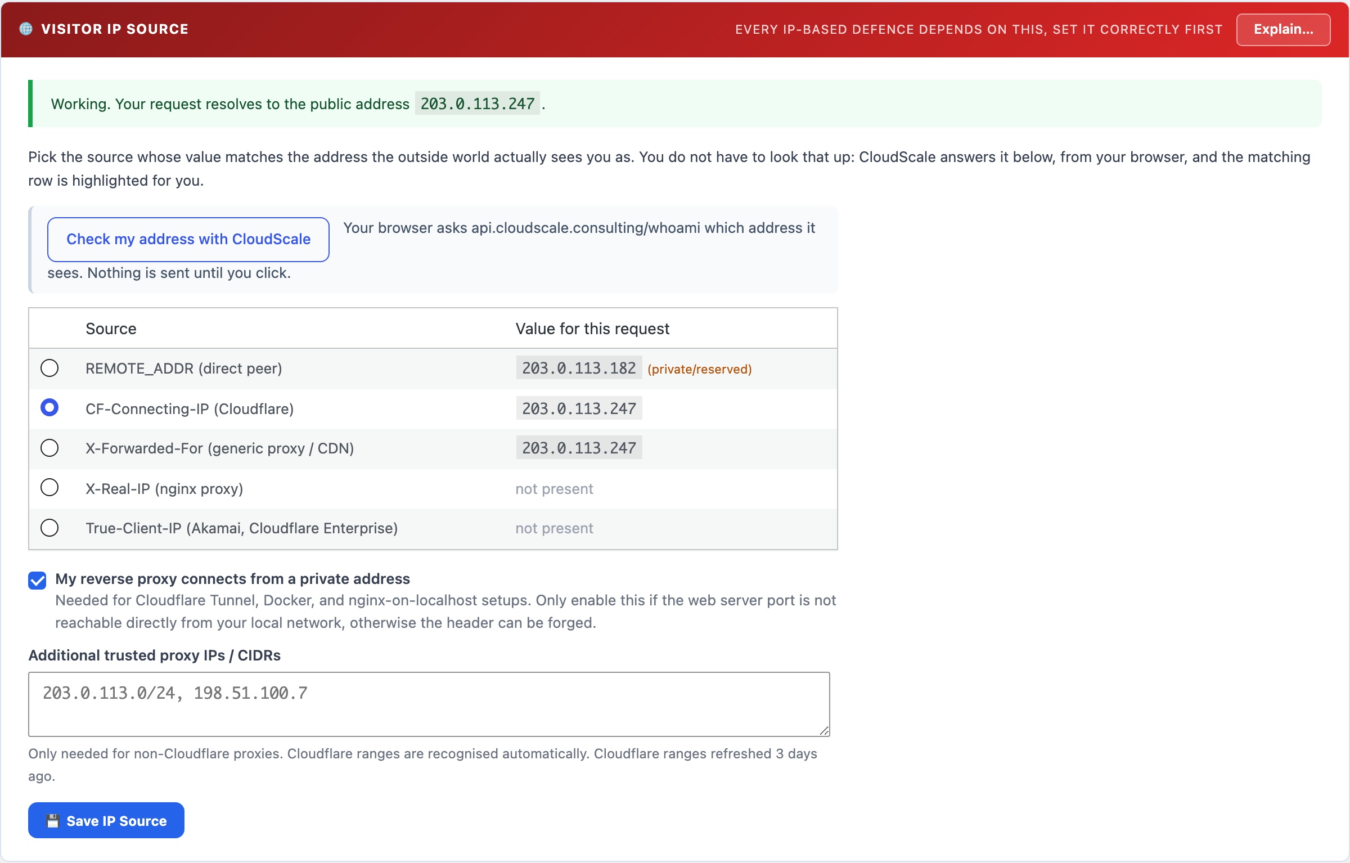Click the REMOTE_ADDR (direct peer) label text
1350x863 pixels.
183,368
